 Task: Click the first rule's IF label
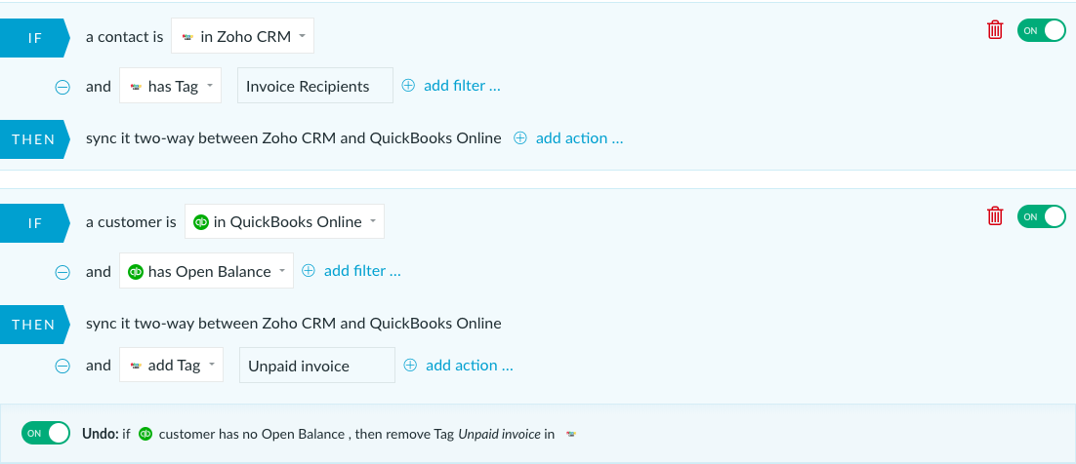[x=35, y=38]
